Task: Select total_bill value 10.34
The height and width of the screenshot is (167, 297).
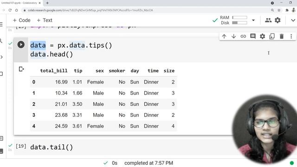Action: tap(61, 93)
